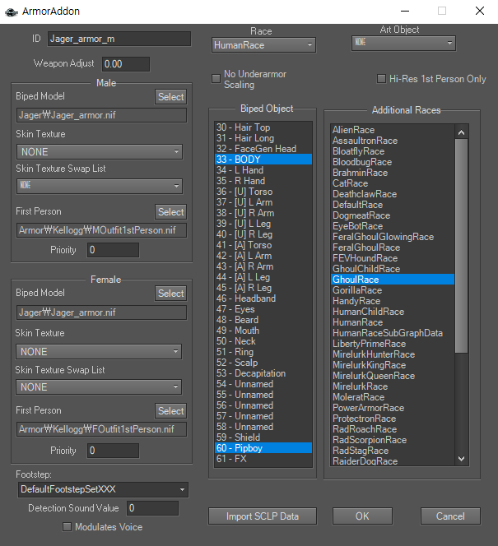Select MirelurkQueenRace in Additional Races

coord(393,376)
